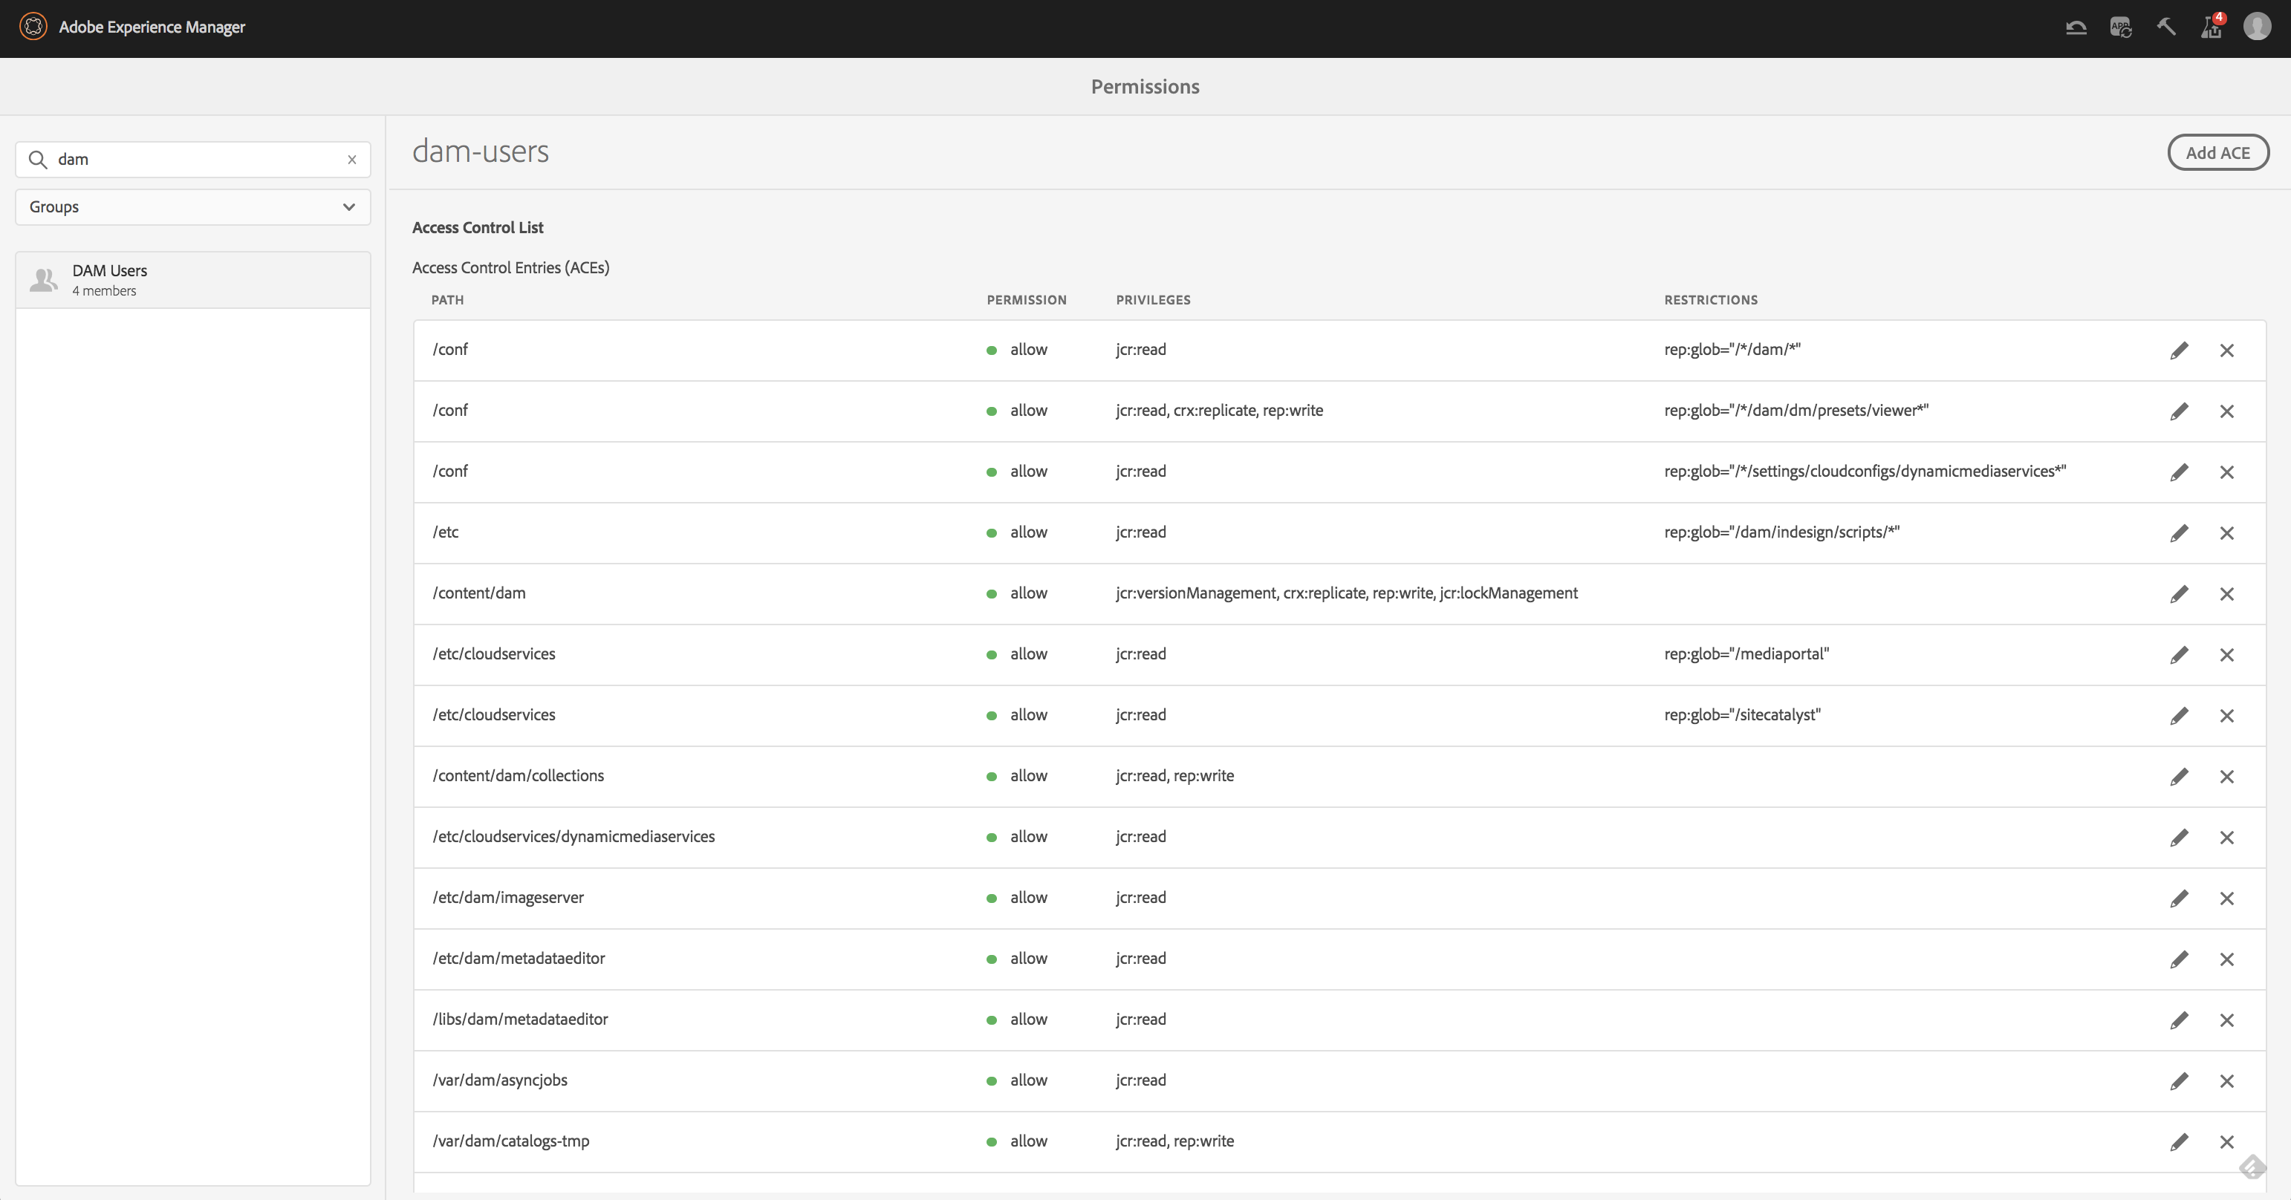
Task: Delete the /etc/cloudservices sitecatalyst entry
Action: click(x=2227, y=716)
